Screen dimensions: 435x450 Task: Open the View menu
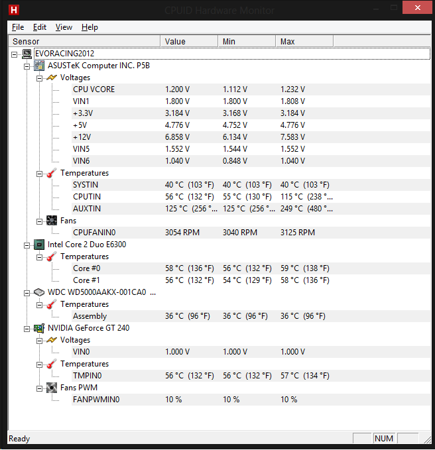pyautogui.click(x=64, y=27)
